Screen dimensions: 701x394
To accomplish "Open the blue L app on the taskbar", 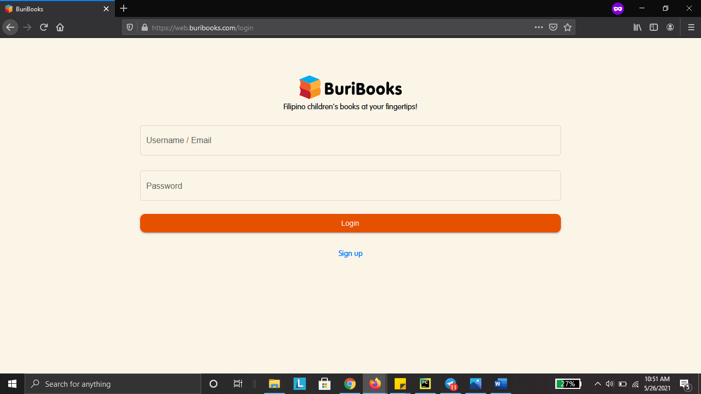I will pos(300,384).
